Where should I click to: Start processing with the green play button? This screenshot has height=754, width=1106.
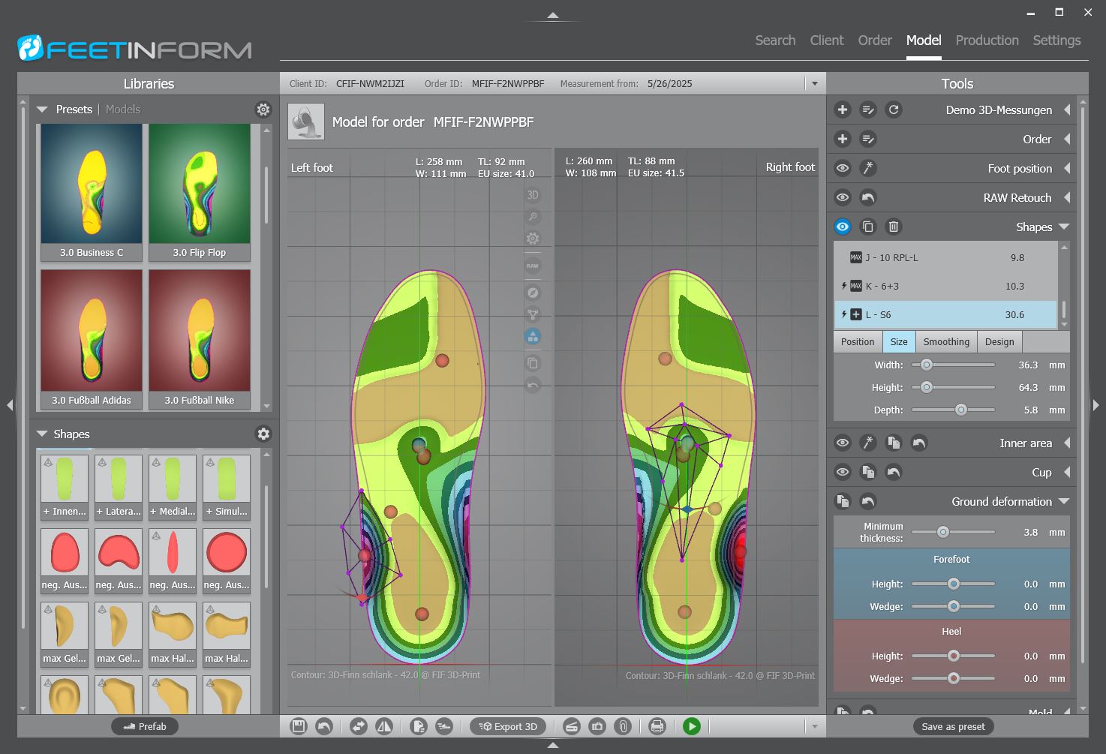691,726
